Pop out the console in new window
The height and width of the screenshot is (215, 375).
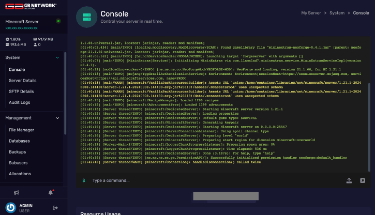[363, 180]
